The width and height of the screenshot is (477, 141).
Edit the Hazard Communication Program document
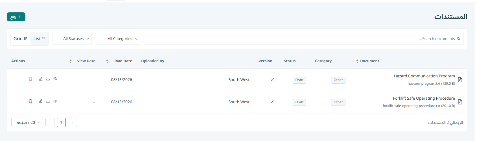pyautogui.click(x=41, y=79)
